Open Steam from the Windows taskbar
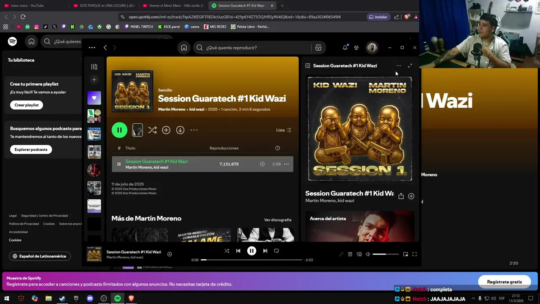The image size is (540, 304). [x=62, y=299]
